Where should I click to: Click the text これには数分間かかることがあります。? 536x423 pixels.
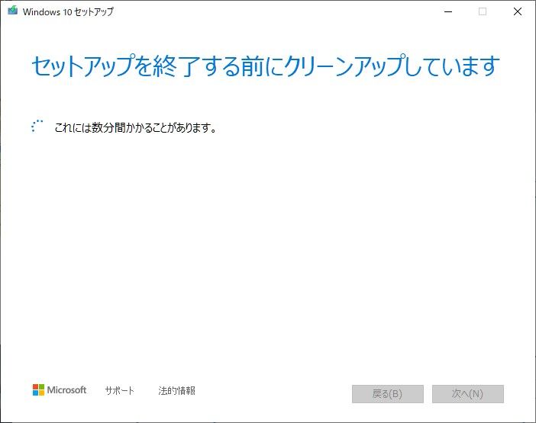136,128
